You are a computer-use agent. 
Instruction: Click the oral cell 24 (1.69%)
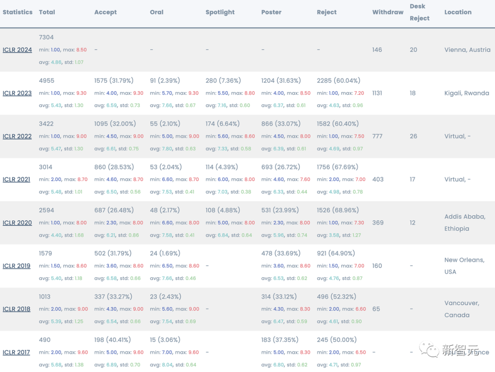[x=165, y=253]
